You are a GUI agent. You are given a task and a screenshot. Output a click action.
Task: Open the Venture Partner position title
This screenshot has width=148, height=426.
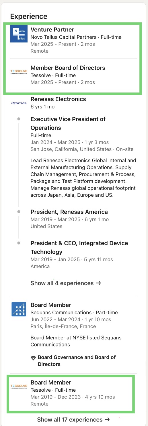click(x=52, y=29)
